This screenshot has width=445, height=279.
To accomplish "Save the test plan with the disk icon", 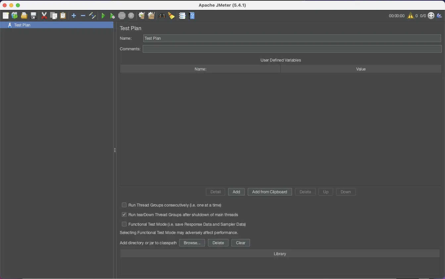I will pyautogui.click(x=33, y=16).
